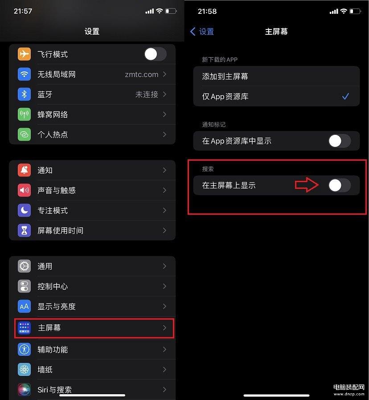Select 添加到主屏幕 option

pos(276,76)
